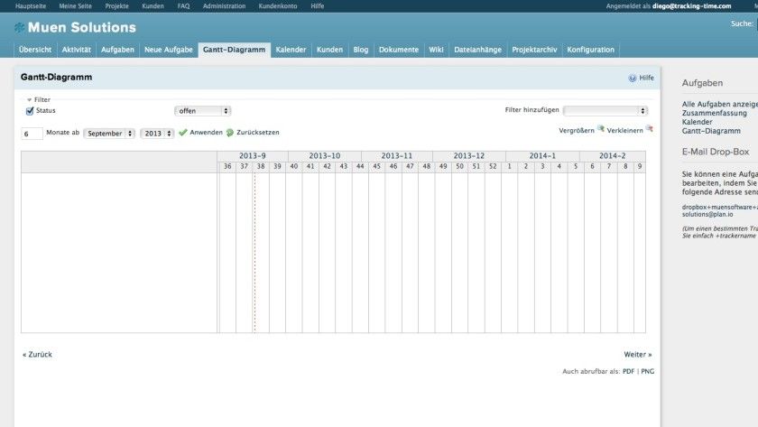
Task: Click the Anwenden link
Action: [x=206, y=133]
